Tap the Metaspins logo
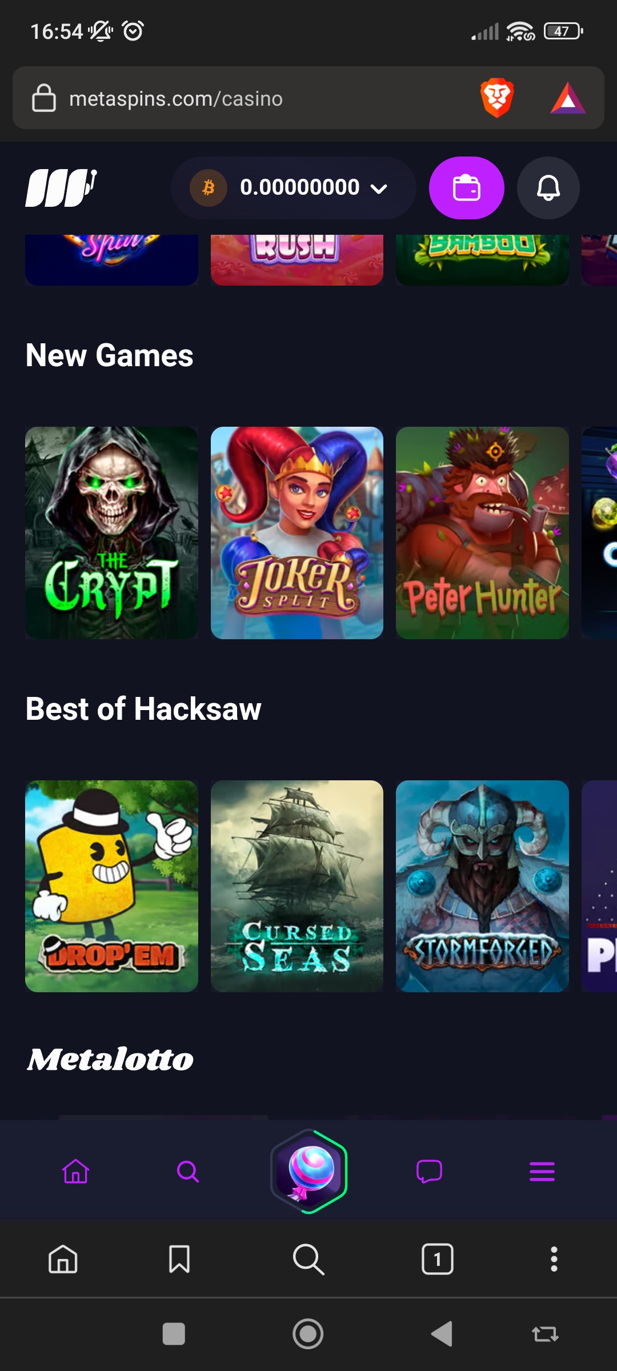 61,188
